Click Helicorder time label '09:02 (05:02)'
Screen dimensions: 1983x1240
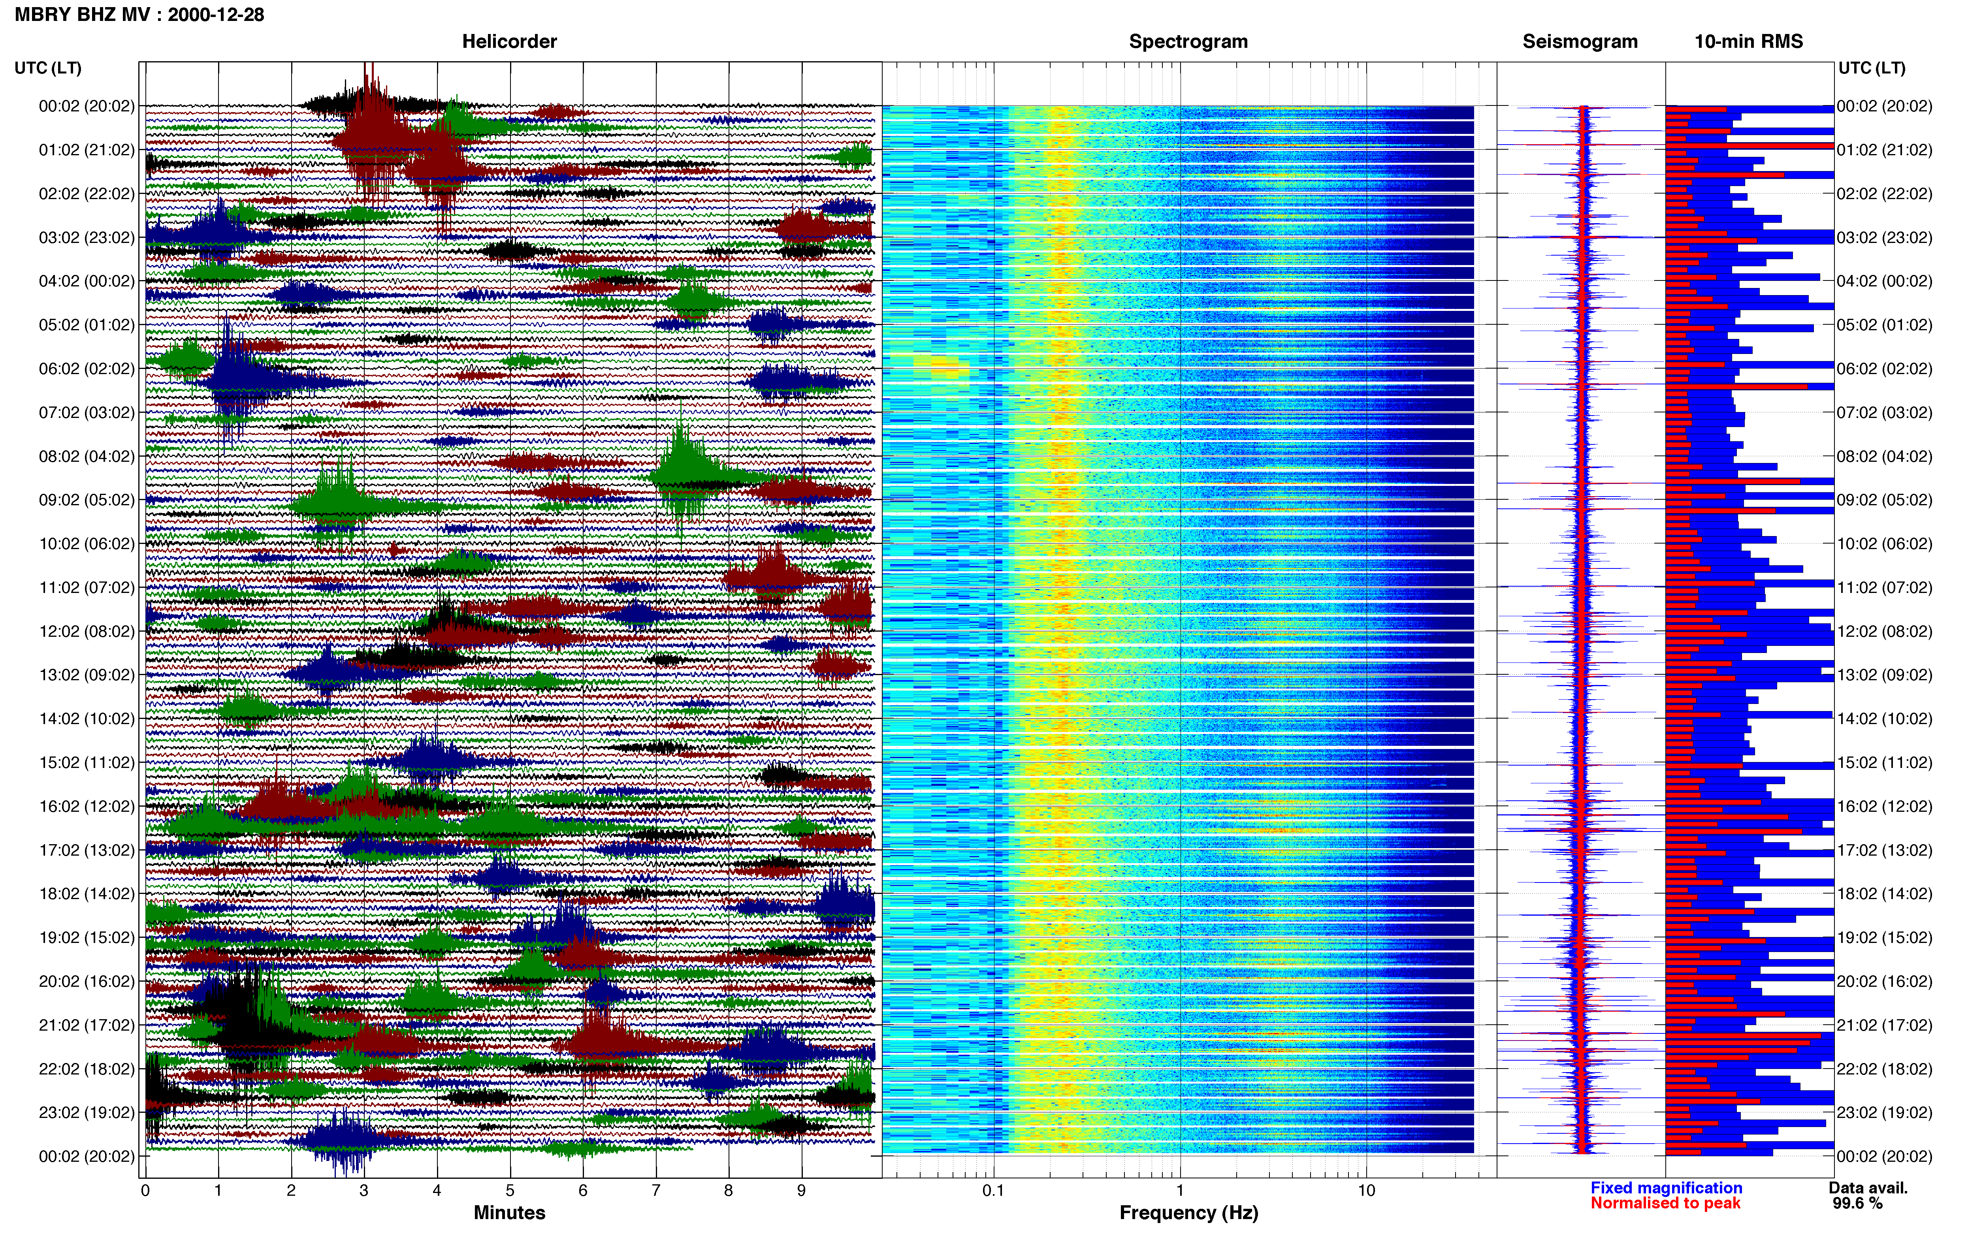(x=87, y=500)
